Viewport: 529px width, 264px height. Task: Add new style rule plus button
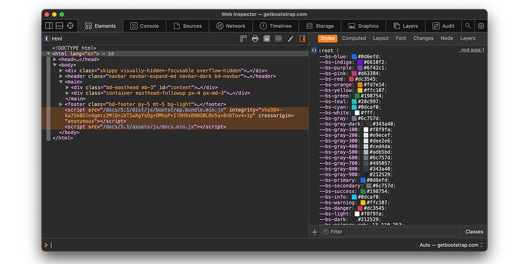[x=315, y=232]
